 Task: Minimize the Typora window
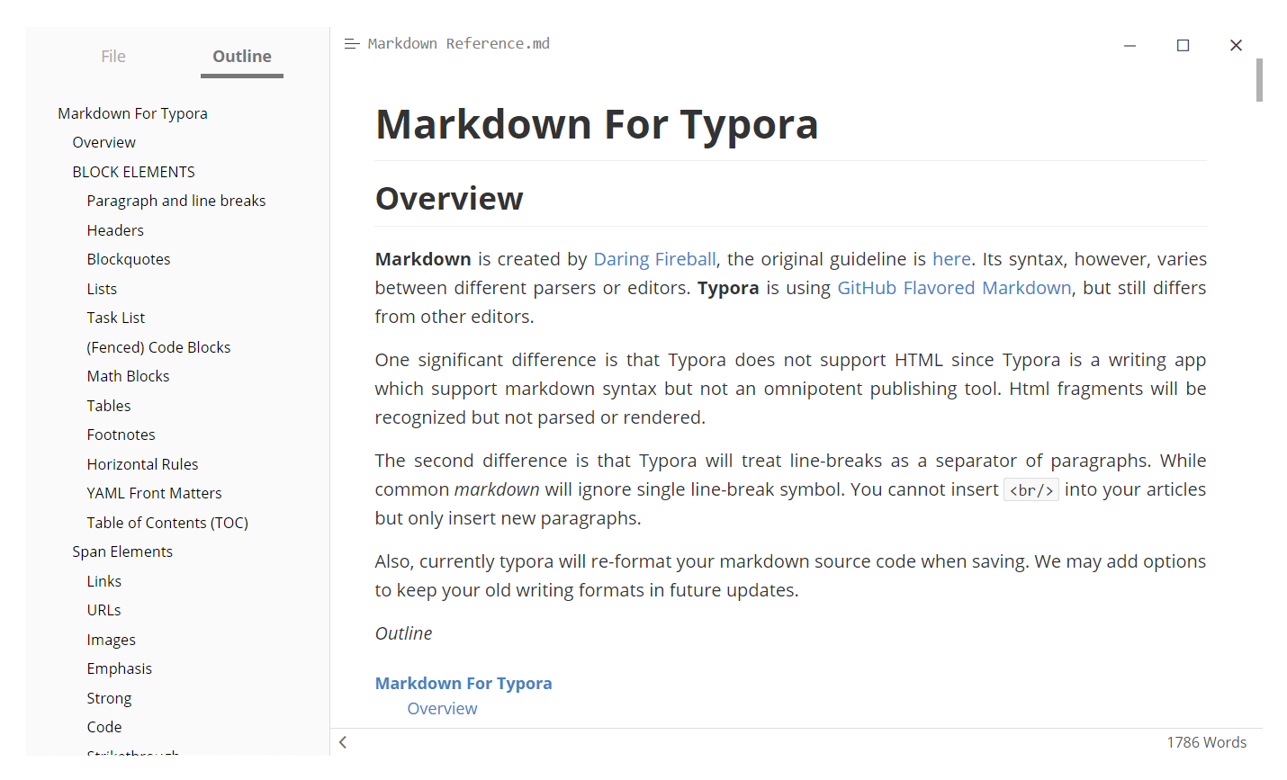click(1129, 45)
